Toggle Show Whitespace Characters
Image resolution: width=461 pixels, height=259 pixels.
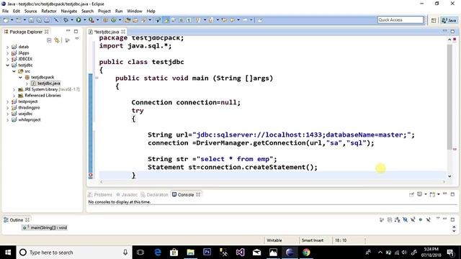(x=189, y=20)
